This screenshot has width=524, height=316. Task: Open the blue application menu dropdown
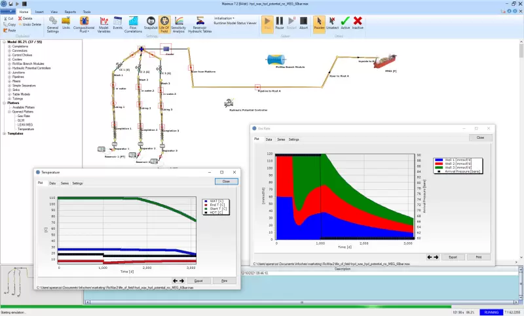click(x=8, y=11)
